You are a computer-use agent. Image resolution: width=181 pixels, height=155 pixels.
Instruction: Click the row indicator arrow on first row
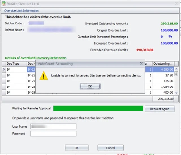(x=4, y=69)
